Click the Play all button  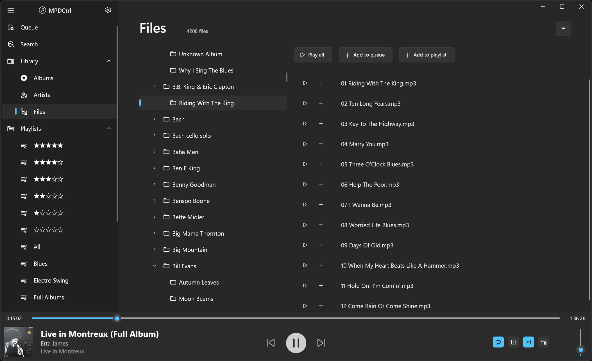click(x=313, y=55)
